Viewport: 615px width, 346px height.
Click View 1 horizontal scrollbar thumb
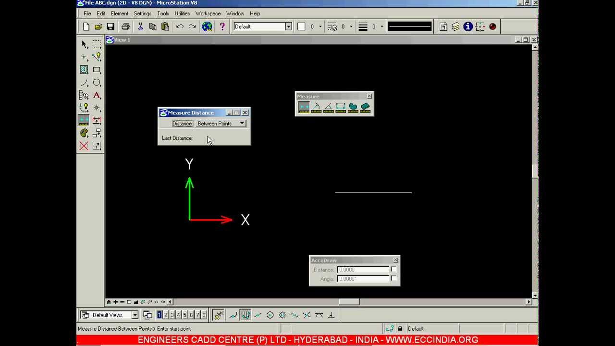tap(349, 302)
